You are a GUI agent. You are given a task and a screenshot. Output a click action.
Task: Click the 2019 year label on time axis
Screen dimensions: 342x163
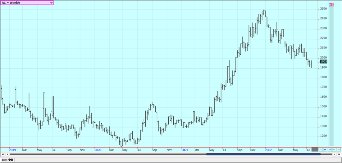coord(13,150)
